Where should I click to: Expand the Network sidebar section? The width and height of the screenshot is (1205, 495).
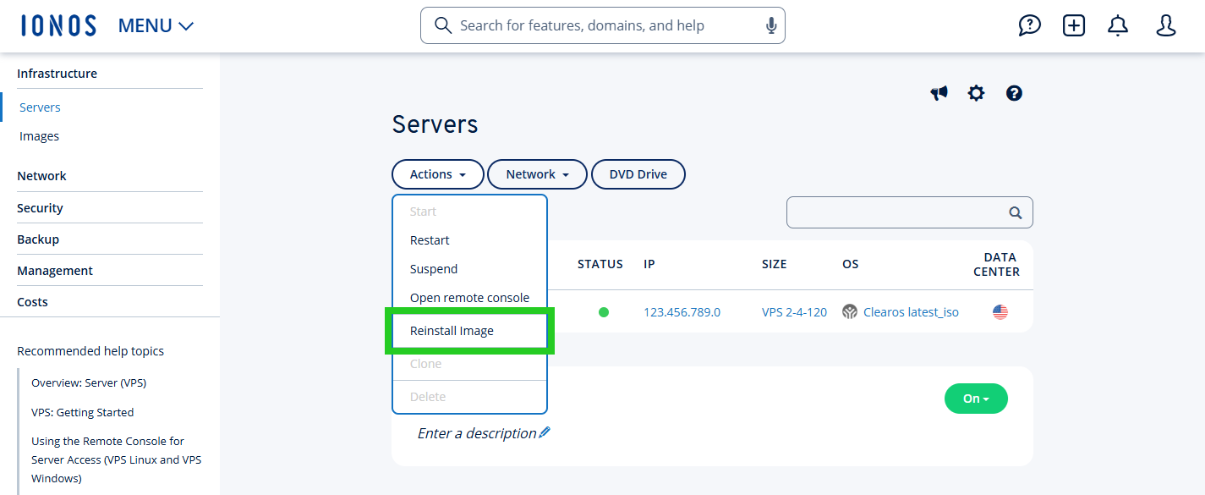(x=41, y=176)
